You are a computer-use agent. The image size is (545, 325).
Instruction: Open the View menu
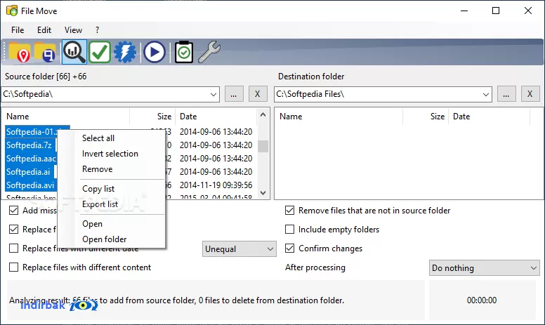(73, 30)
